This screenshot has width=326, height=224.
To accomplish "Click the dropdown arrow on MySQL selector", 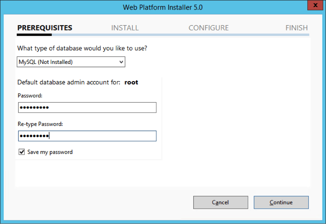I will (121, 62).
